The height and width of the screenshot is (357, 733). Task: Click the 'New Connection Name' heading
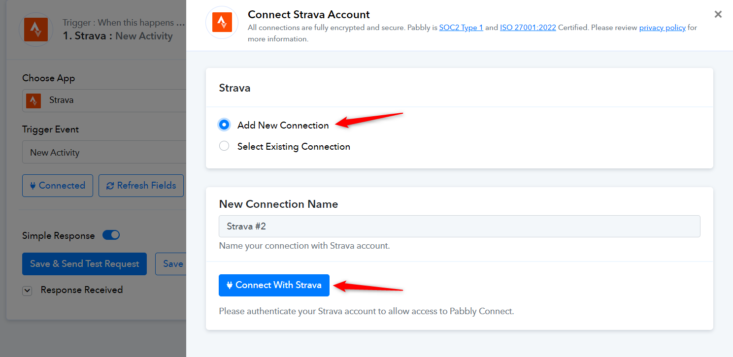coord(279,204)
